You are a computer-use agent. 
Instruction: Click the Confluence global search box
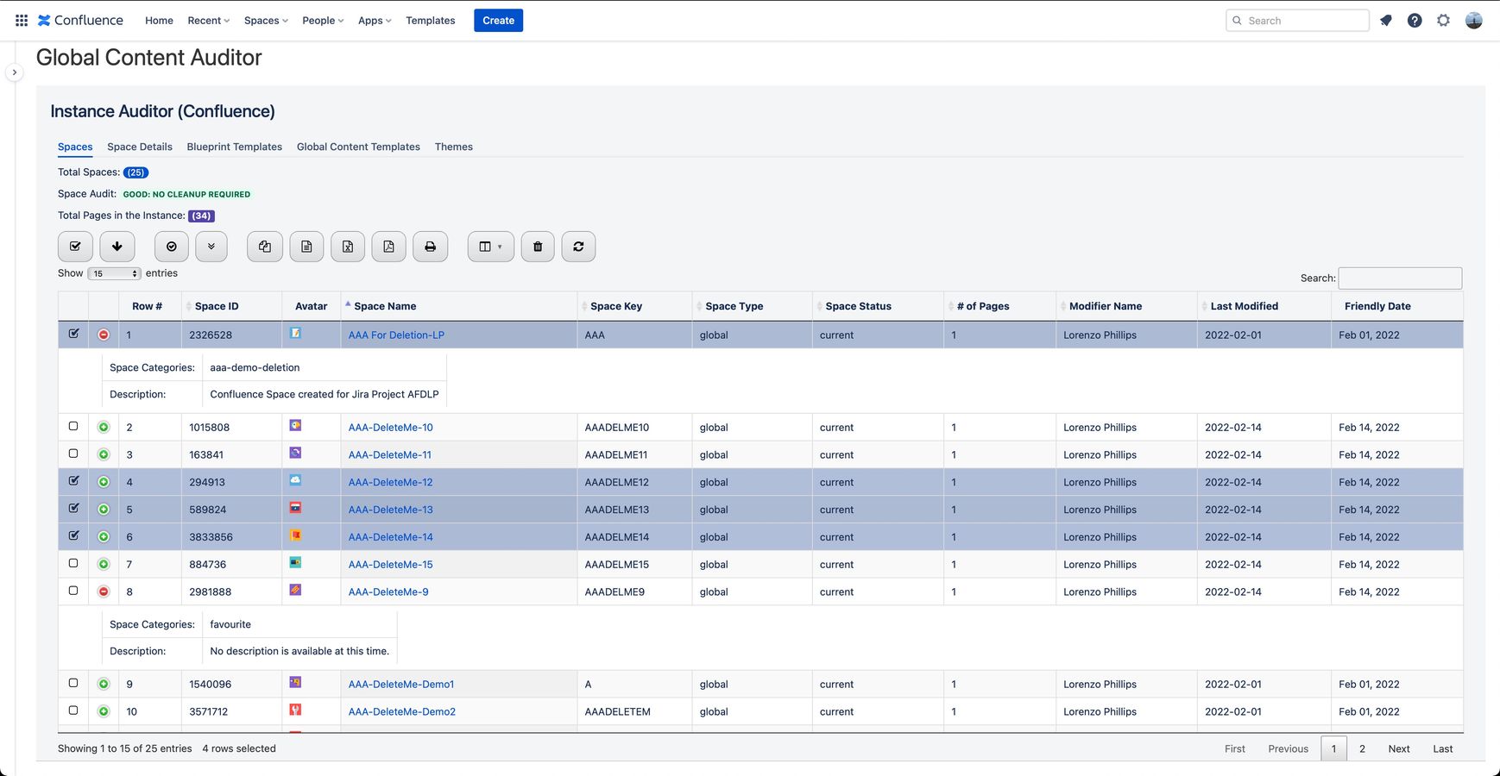tap(1297, 21)
